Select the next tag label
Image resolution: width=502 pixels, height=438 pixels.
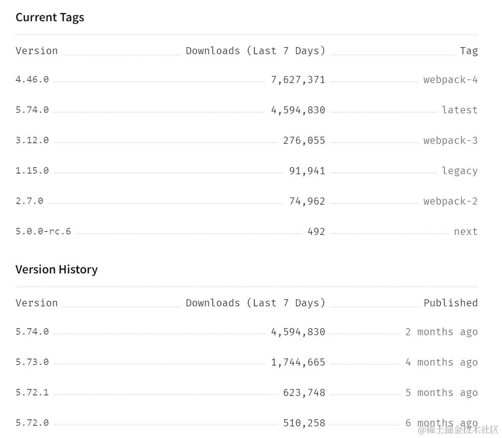pos(466,231)
